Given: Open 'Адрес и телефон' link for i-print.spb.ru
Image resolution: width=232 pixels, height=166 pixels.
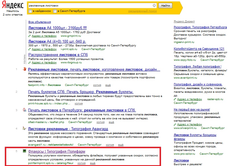Looking at the screenshot, I should (x=44, y=49).
